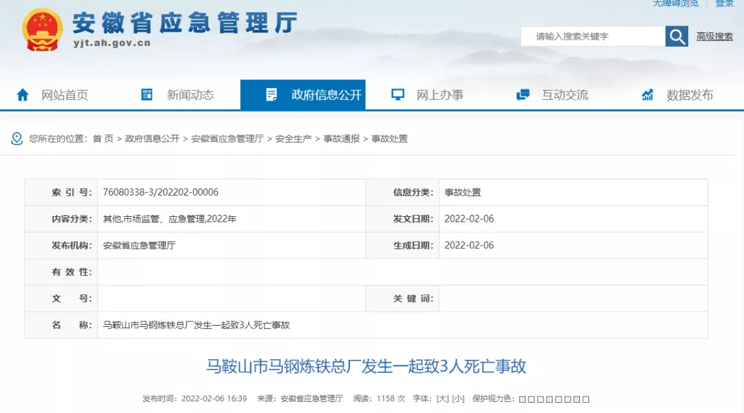The height and width of the screenshot is (413, 744).
Task: Click the news icon beside 新闻动态
Action: pos(147,94)
